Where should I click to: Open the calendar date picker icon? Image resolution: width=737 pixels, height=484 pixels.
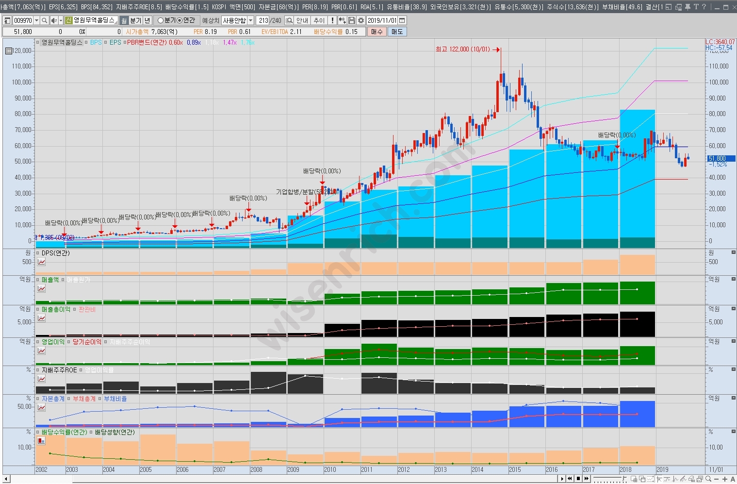click(x=402, y=20)
